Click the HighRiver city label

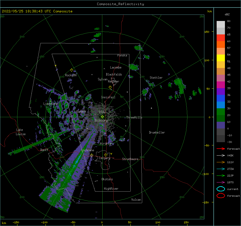coord(111,189)
